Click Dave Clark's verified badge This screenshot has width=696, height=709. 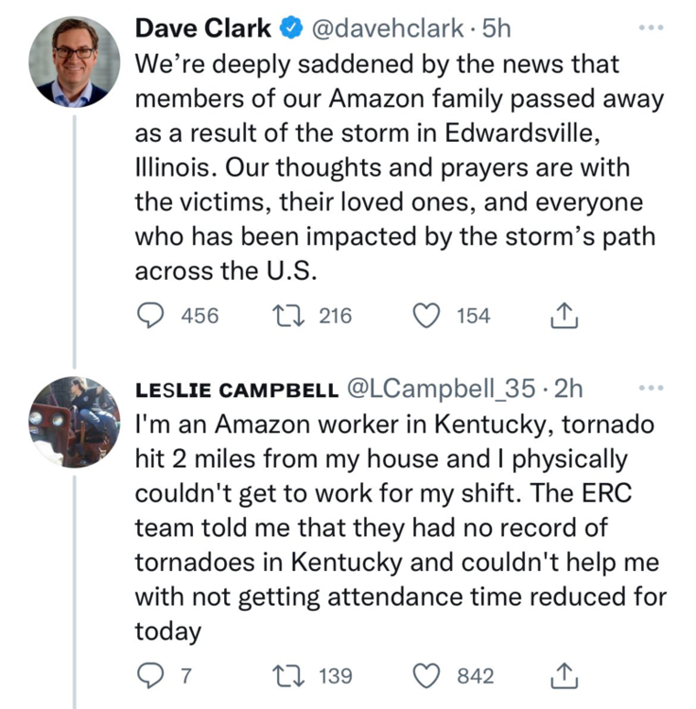(290, 28)
